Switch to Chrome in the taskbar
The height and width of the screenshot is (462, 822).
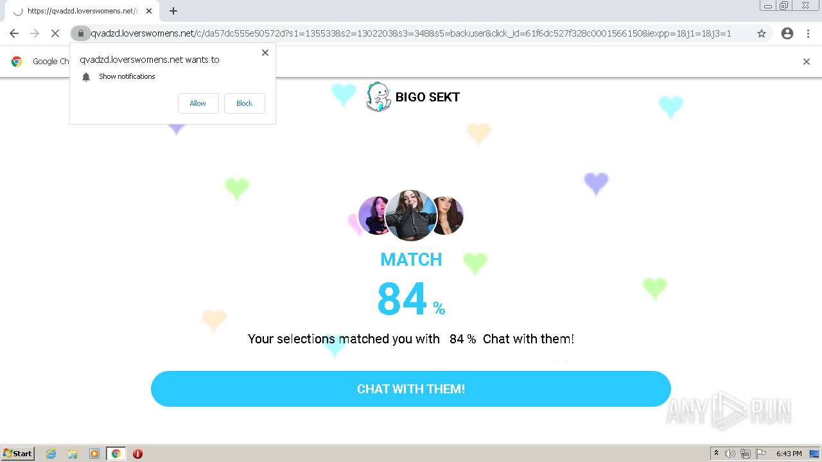click(x=116, y=454)
